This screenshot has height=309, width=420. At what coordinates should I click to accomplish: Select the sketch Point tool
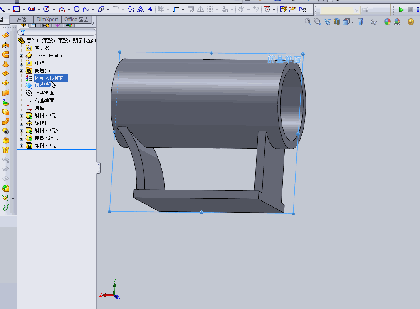pos(150,10)
